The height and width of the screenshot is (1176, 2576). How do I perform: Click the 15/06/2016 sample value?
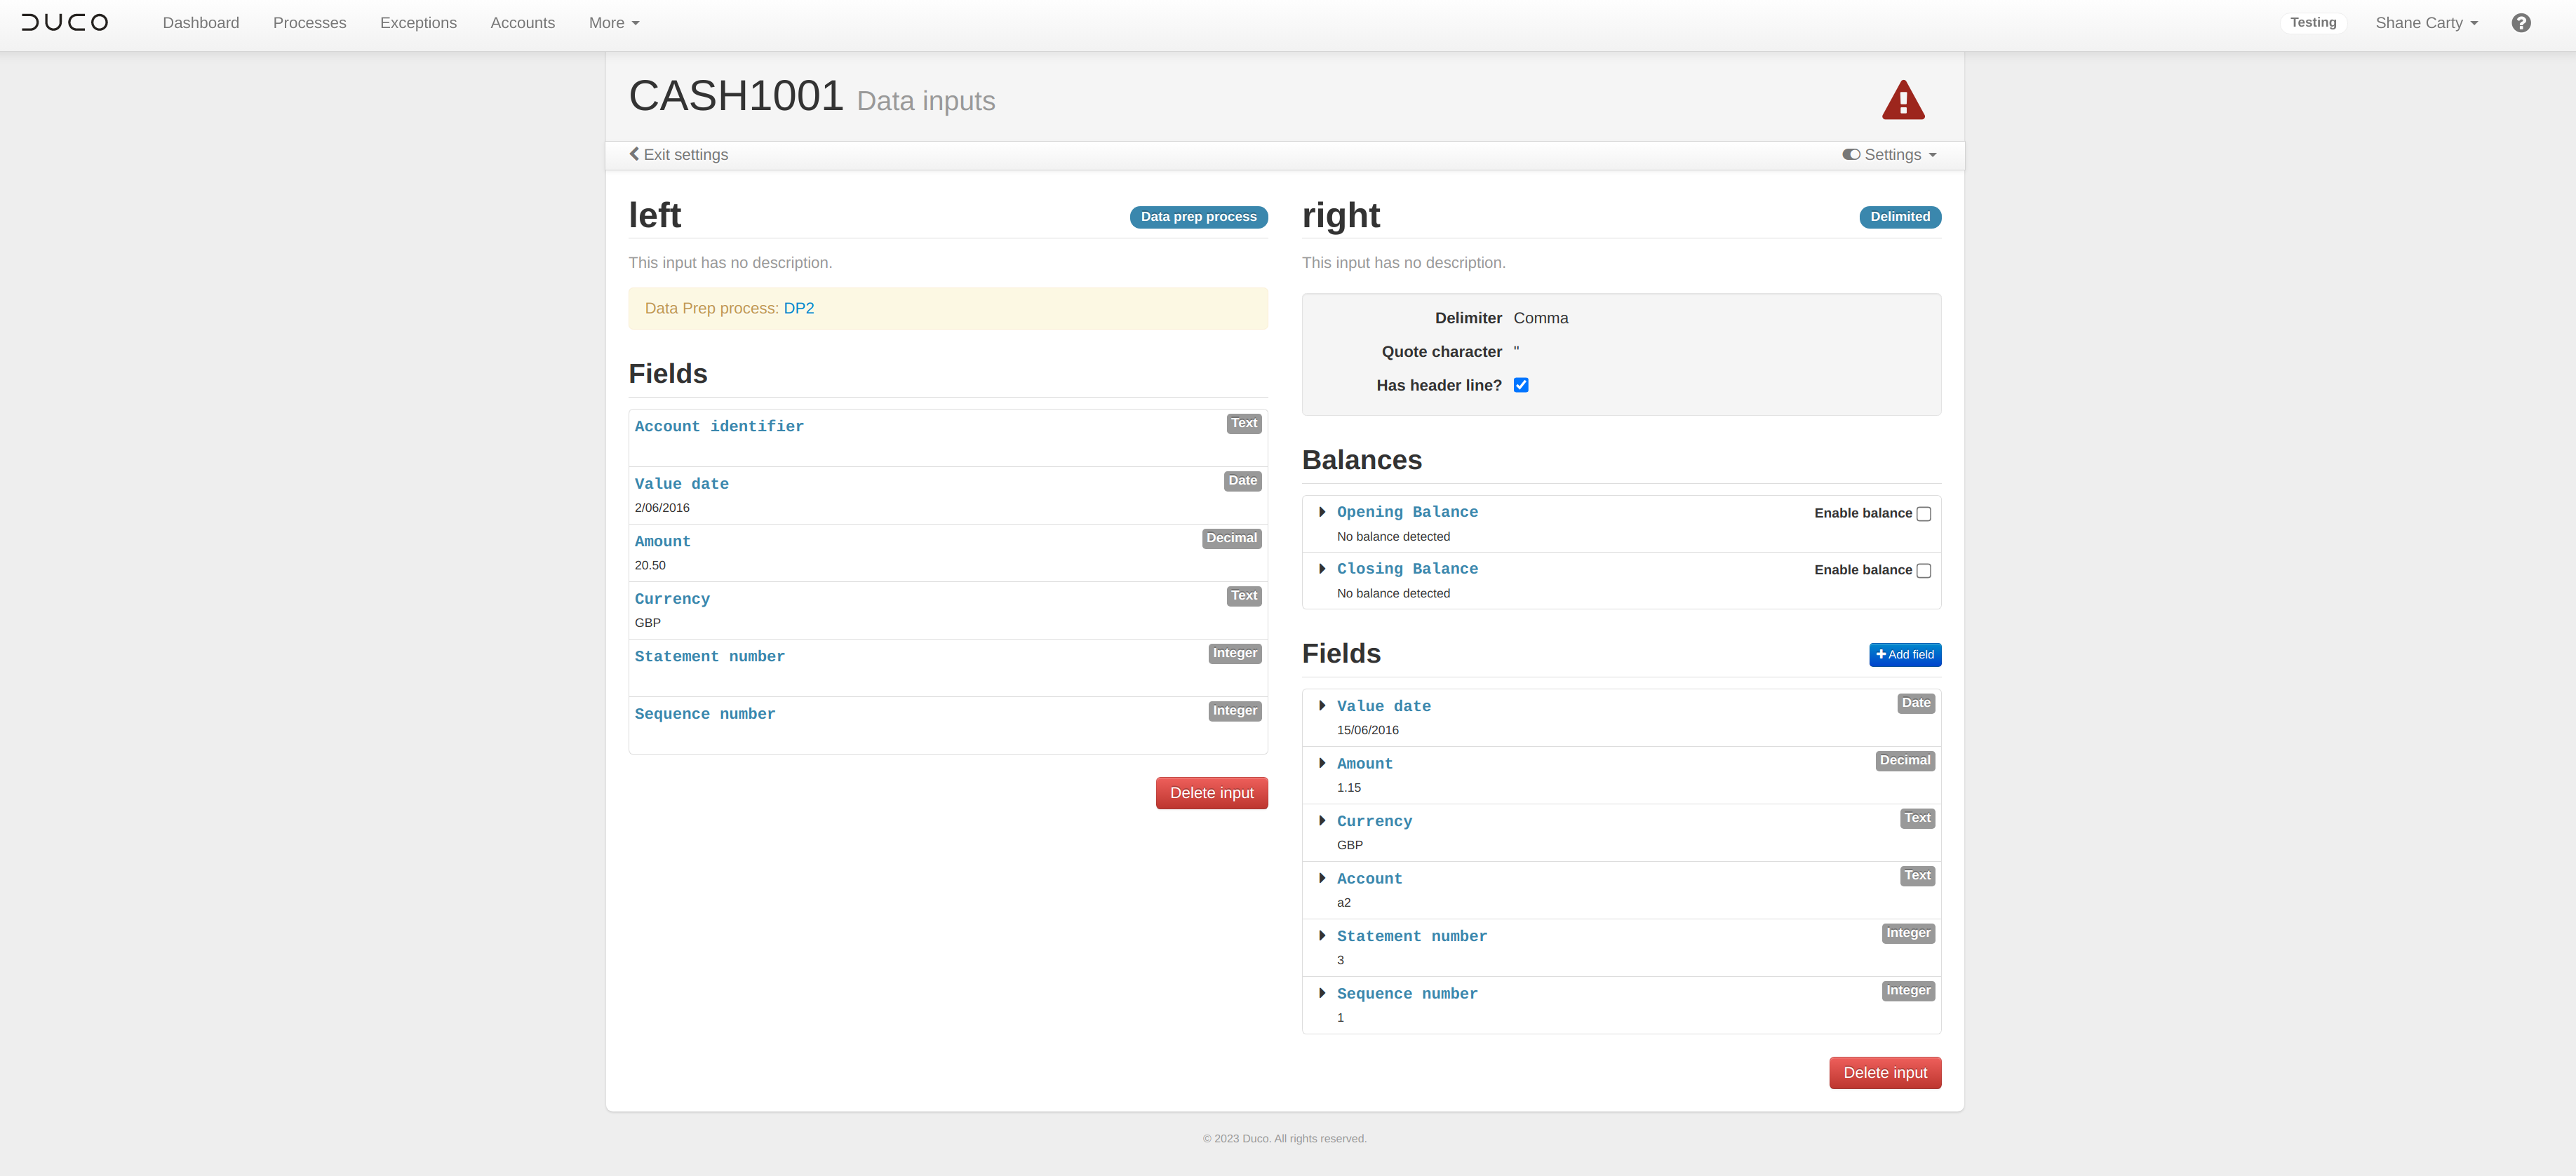click(x=1367, y=731)
